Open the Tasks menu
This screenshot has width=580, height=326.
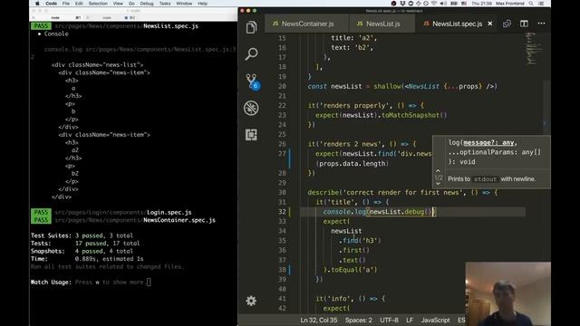tap(165, 4)
